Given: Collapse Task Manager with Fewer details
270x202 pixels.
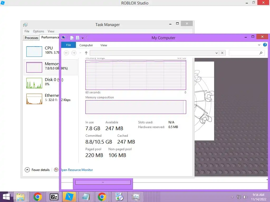Looking at the screenshot, I should [37, 170].
